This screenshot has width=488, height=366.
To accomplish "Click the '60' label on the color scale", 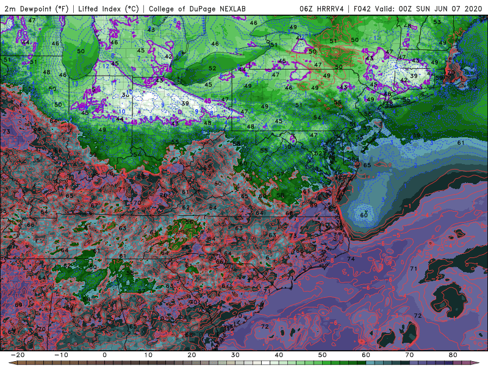I will pos(366,355).
